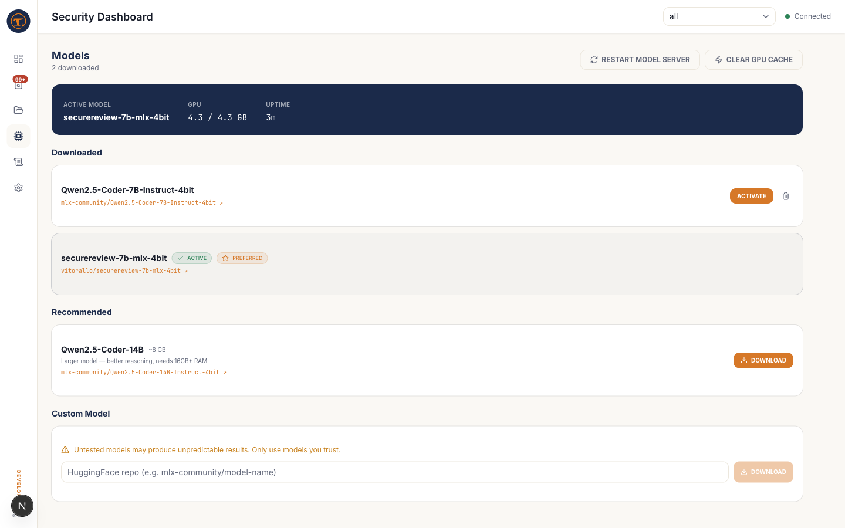Open the logs scroll icon in sidebar
This screenshot has width=845, height=528.
18,162
